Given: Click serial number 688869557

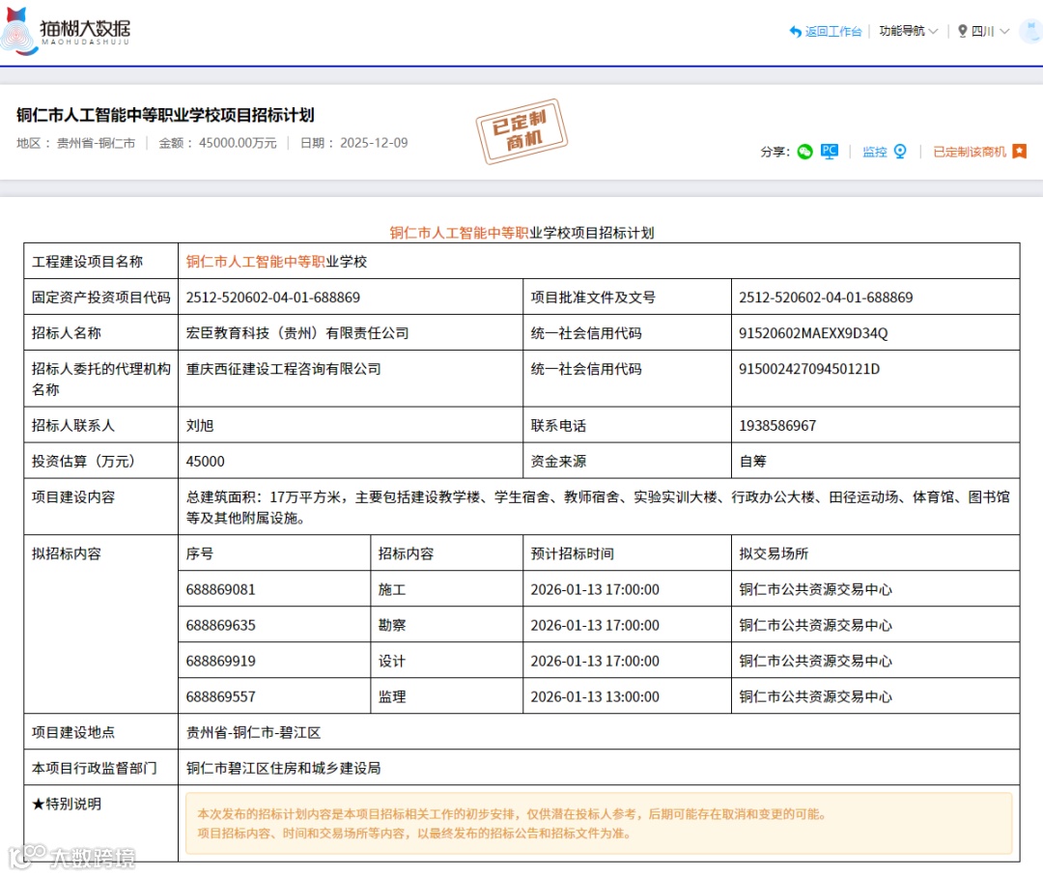Looking at the screenshot, I should (220, 696).
